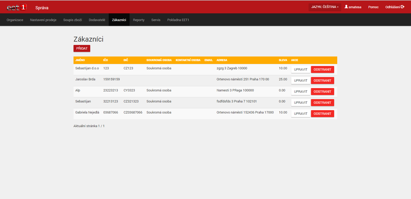Click DIČ value CY3323

[x=129, y=90]
